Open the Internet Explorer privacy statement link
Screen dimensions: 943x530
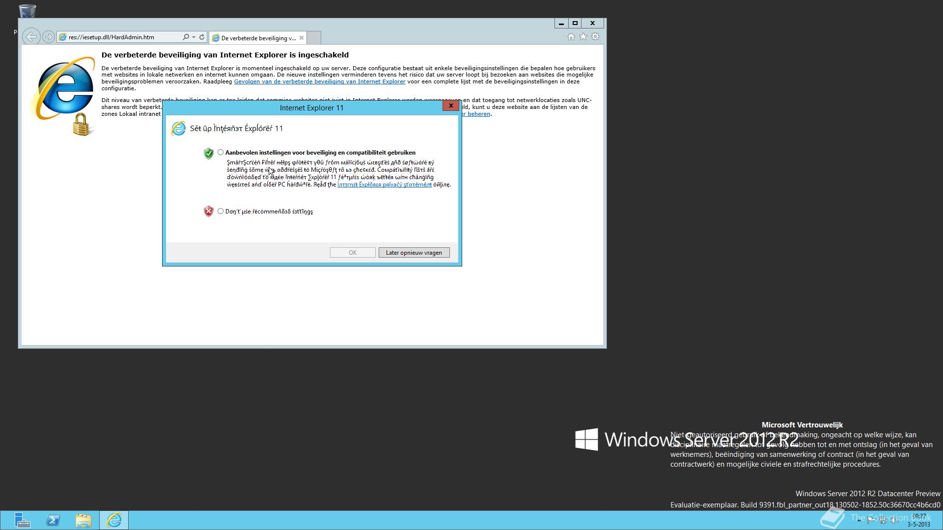tap(385, 185)
